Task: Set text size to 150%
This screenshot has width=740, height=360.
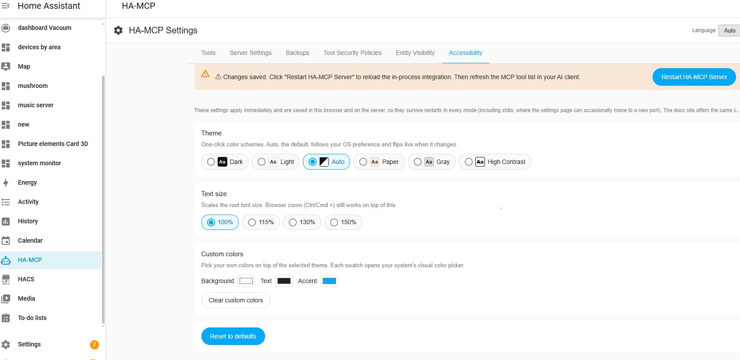Action: pos(343,222)
